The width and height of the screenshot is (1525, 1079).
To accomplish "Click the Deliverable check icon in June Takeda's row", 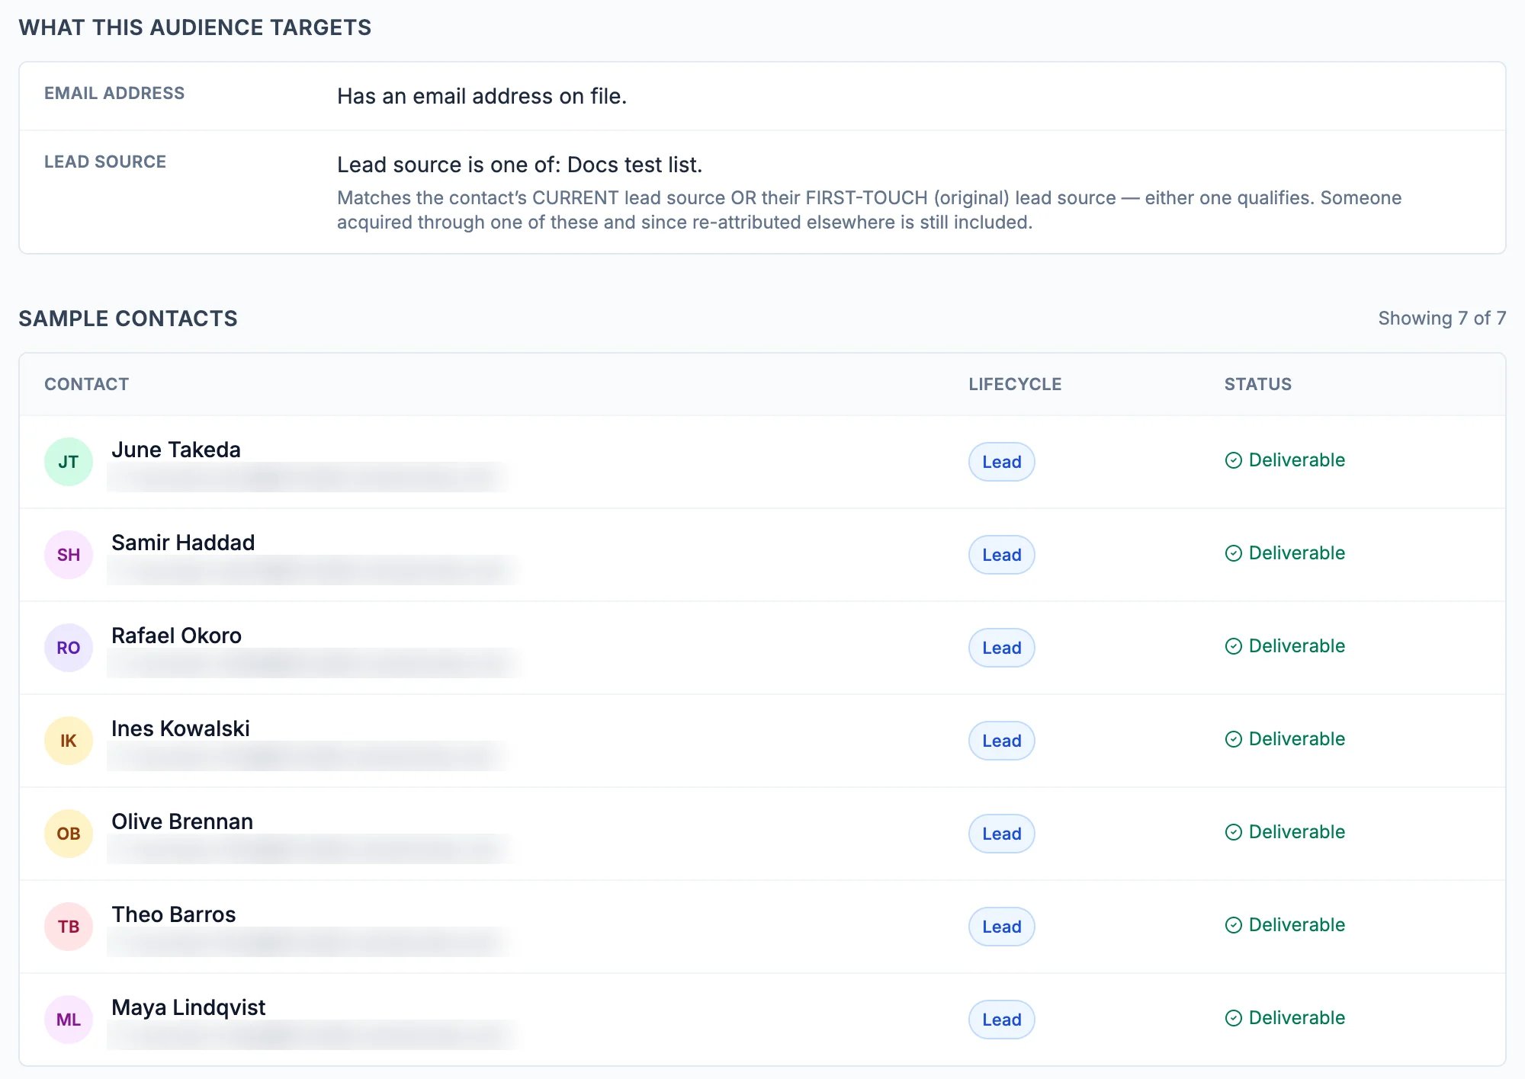I will click(1233, 460).
